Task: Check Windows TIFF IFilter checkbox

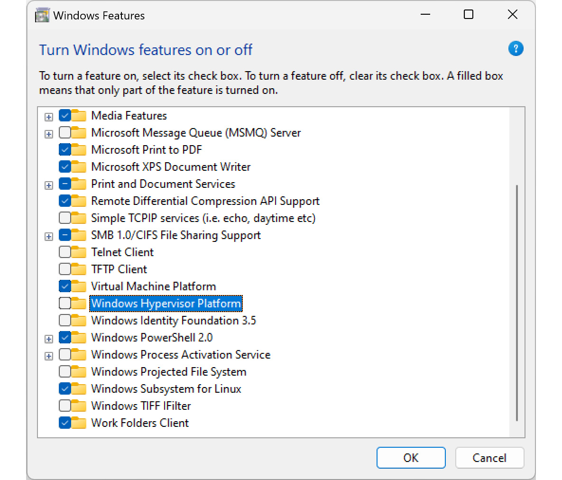Action: click(x=65, y=406)
